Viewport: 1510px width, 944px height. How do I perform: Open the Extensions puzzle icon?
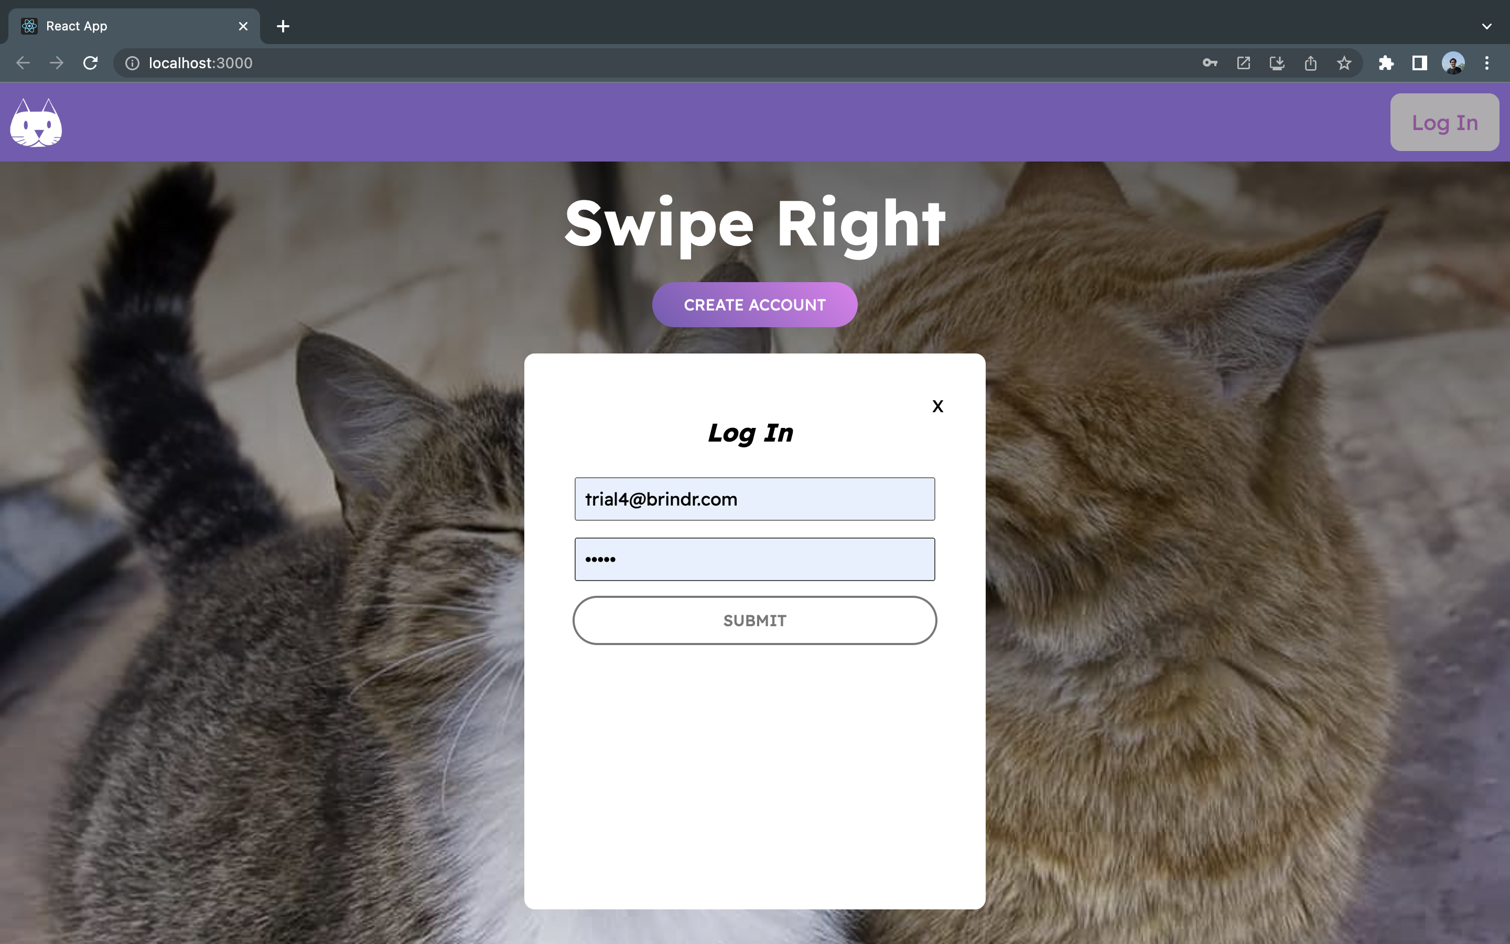pyautogui.click(x=1386, y=63)
